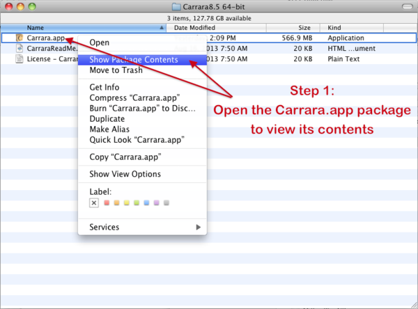Click the Application kind cell
The height and width of the screenshot is (309, 418).
click(x=346, y=38)
